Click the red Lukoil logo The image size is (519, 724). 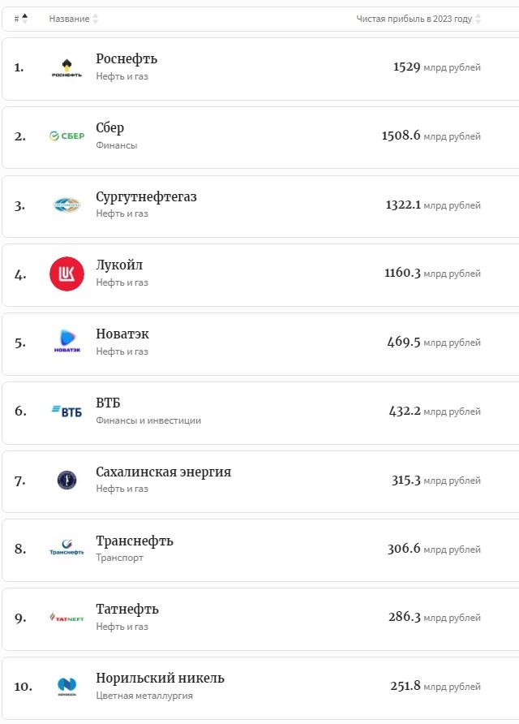pyautogui.click(x=66, y=274)
